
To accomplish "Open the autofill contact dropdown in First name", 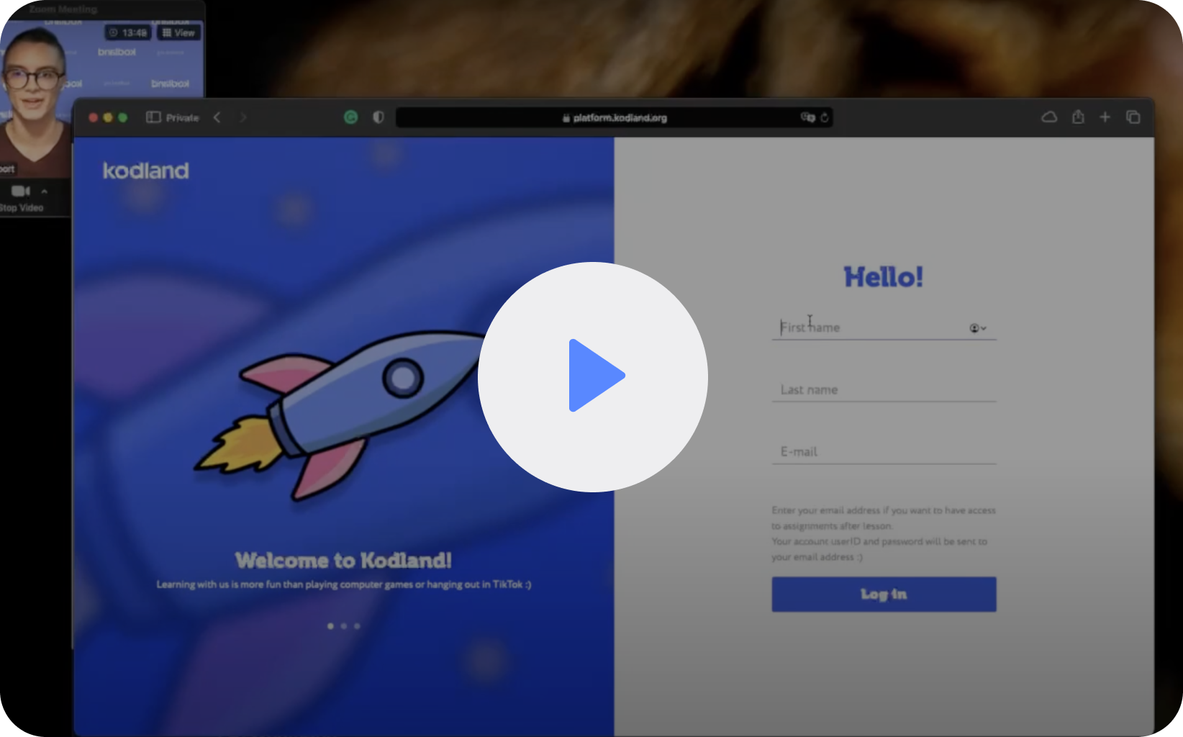I will 977,328.
